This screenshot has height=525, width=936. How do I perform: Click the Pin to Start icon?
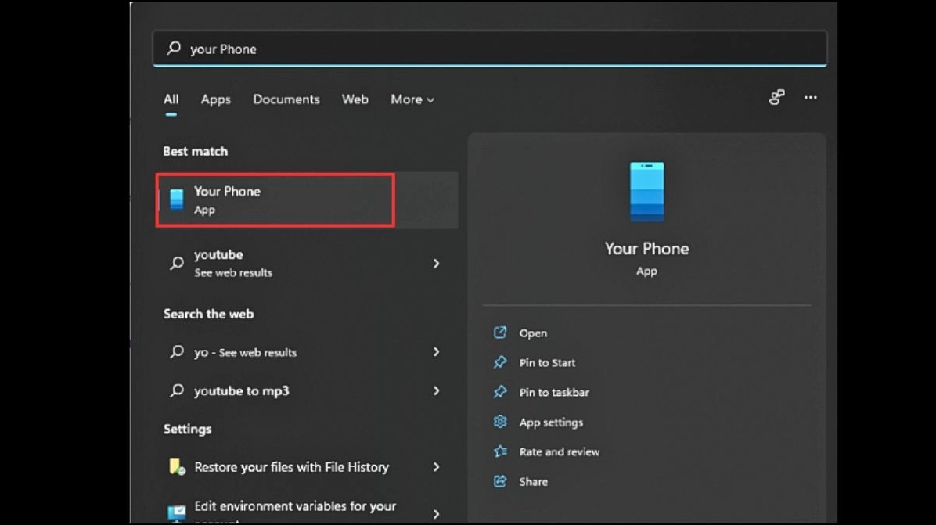500,362
